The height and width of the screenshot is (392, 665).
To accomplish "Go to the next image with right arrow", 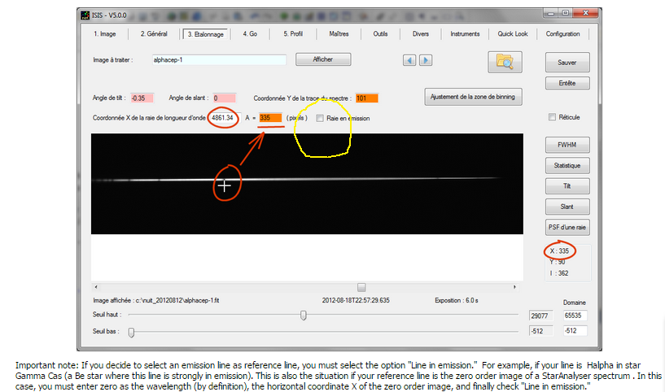I will pos(426,60).
